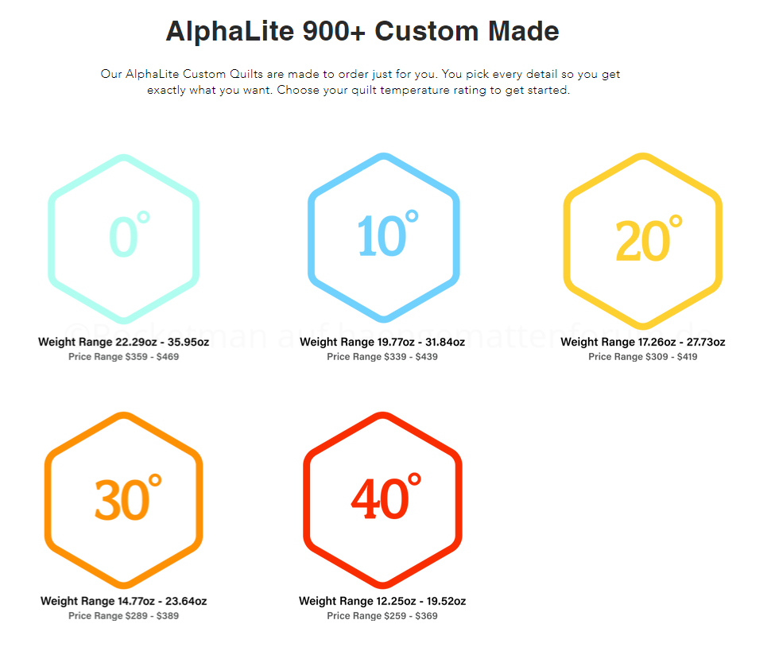775x647 pixels.
Task: Click the Weight Range 14.77oz - 23.64oz label
Action: (x=123, y=602)
